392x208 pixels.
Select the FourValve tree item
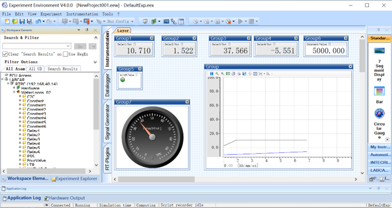36,161
